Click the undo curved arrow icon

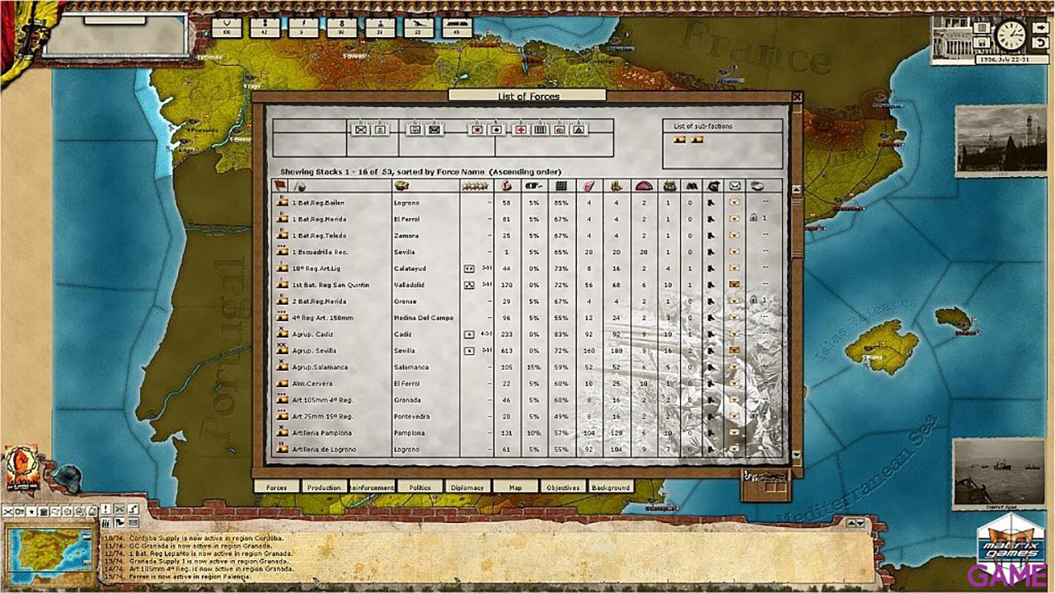pos(1040,43)
